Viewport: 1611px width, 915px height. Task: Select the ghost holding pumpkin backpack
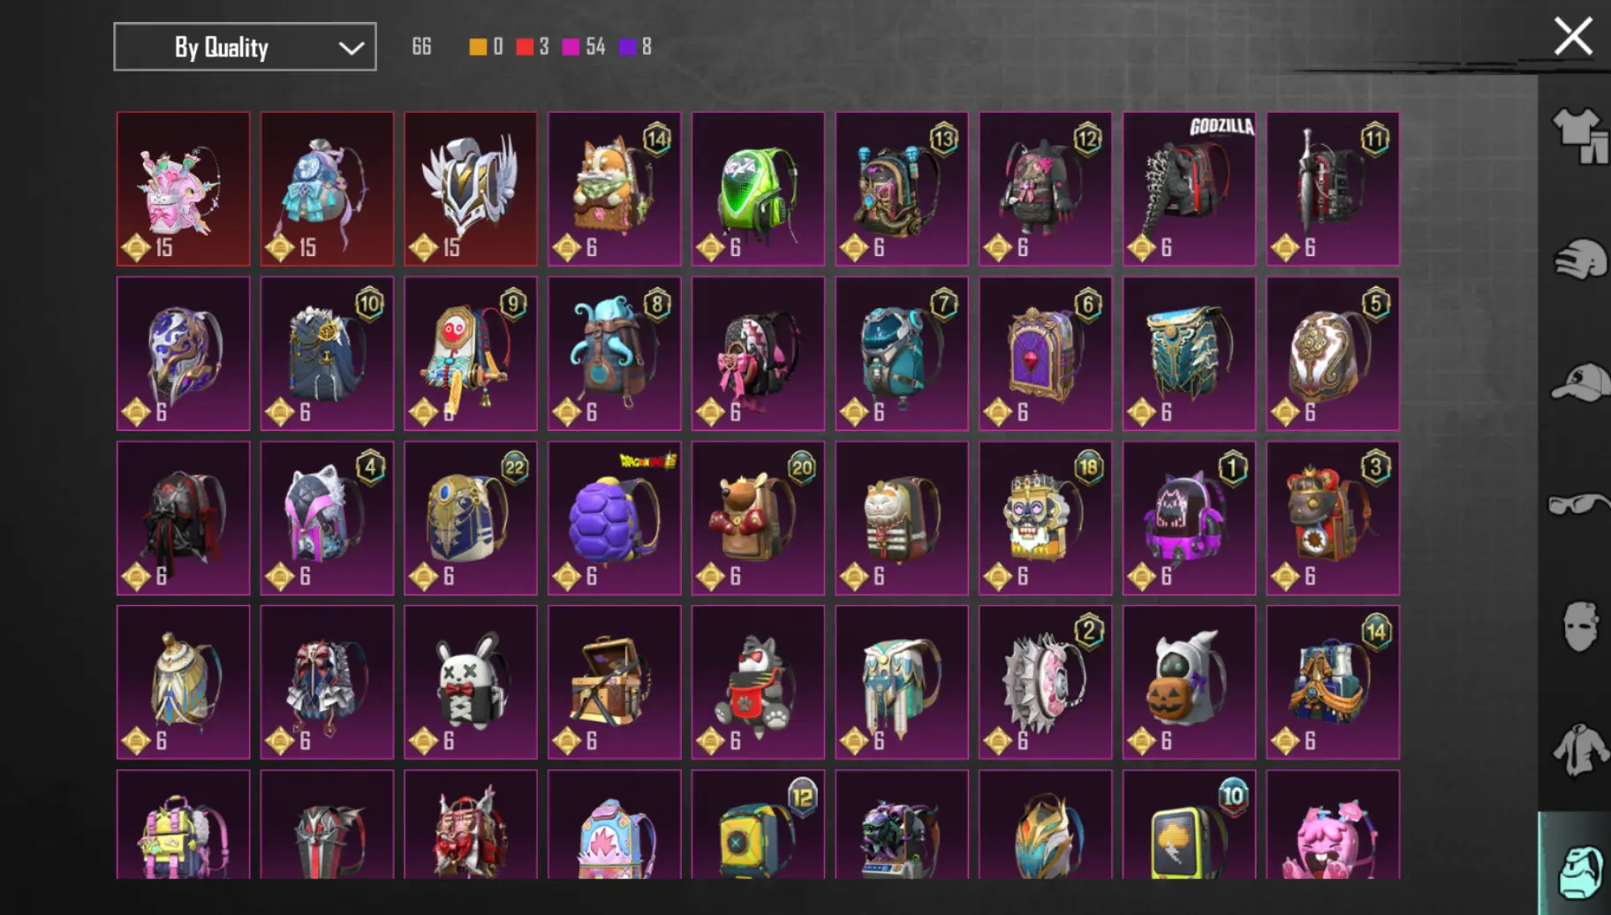pos(1189,682)
